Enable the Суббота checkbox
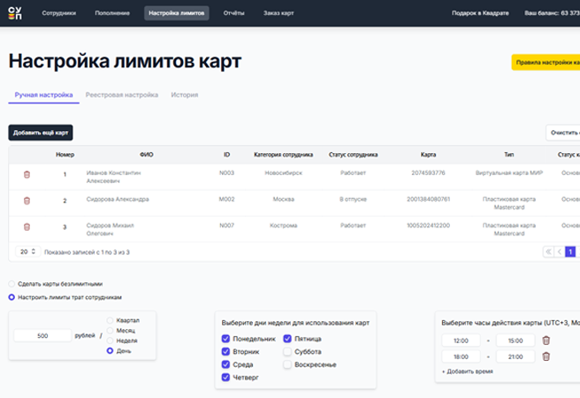 [287, 352]
